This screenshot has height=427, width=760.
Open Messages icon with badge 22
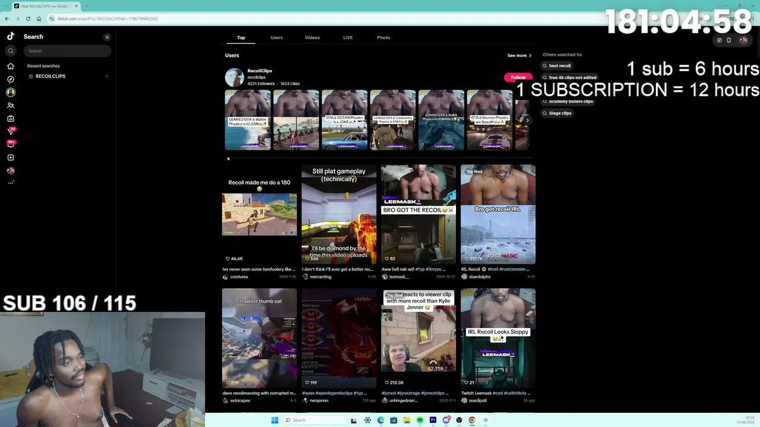pos(11,131)
